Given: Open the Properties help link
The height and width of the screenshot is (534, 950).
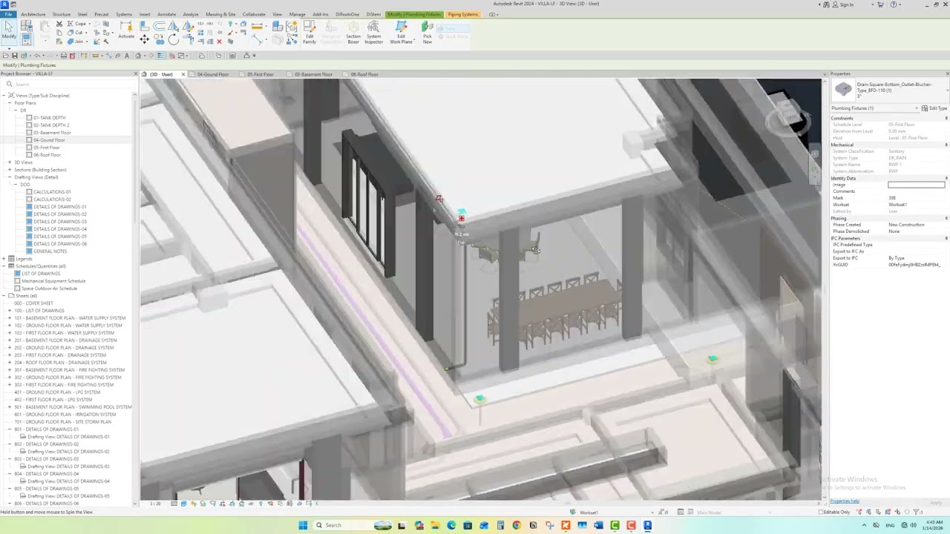Looking at the screenshot, I should coord(845,501).
